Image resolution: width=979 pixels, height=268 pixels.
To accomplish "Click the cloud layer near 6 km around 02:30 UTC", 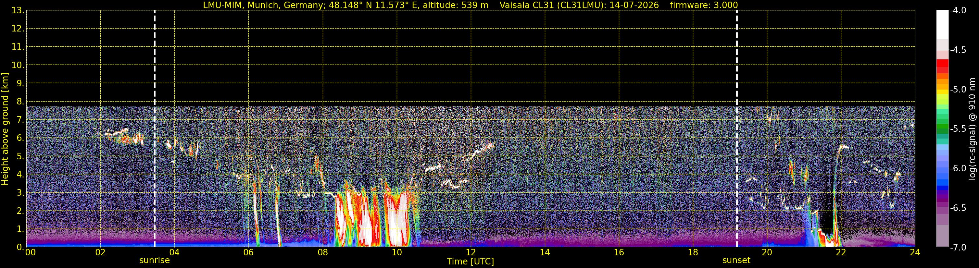I will [122, 137].
